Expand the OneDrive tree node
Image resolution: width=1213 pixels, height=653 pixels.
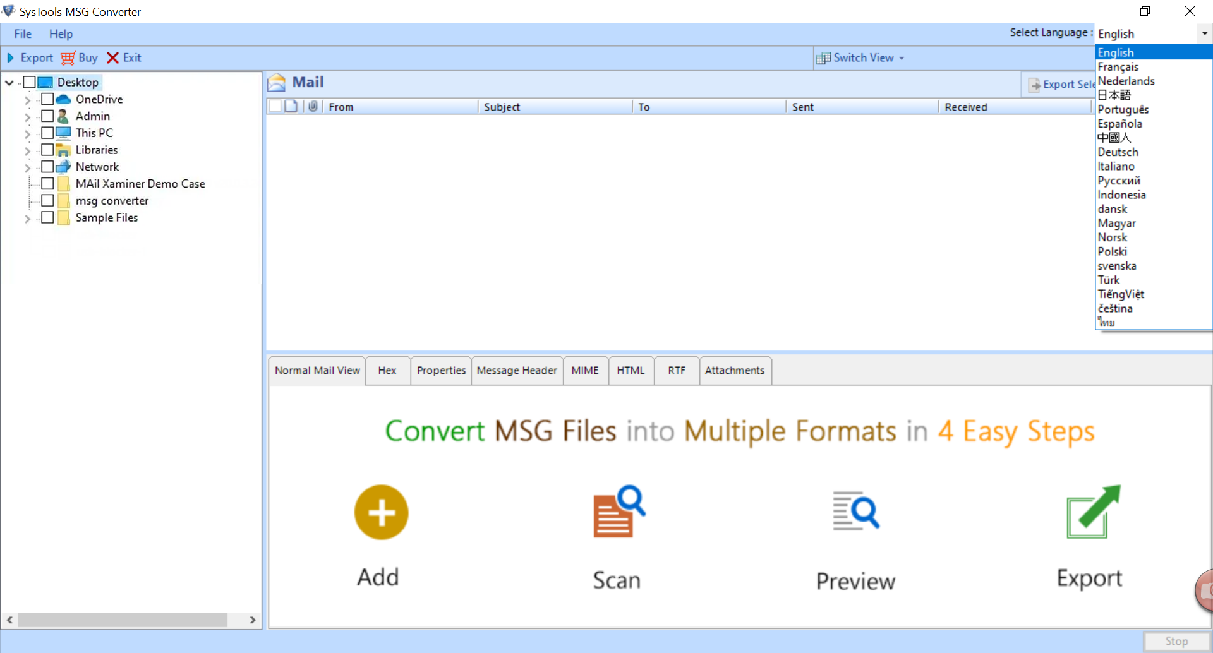pyautogui.click(x=27, y=100)
